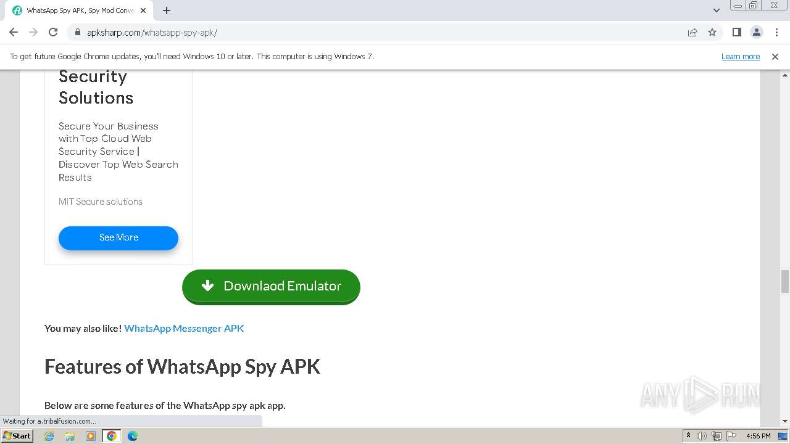The image size is (790, 444).
Task: Click the Security Solutions ad headline
Action: pyautogui.click(x=96, y=87)
